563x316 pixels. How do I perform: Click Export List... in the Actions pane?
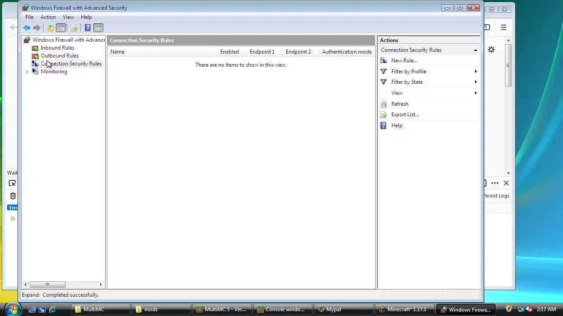point(405,115)
